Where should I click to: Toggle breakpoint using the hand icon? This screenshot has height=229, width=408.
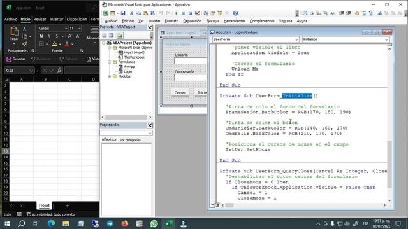coord(357,13)
